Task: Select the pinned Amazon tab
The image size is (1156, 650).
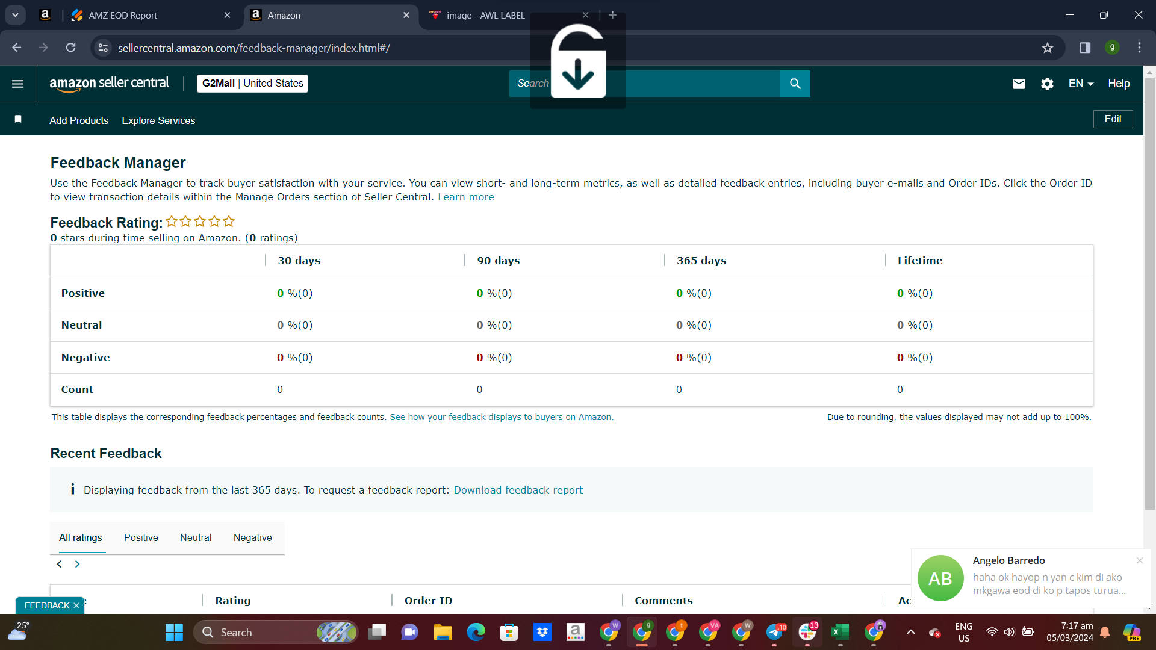Action: pos(45,15)
